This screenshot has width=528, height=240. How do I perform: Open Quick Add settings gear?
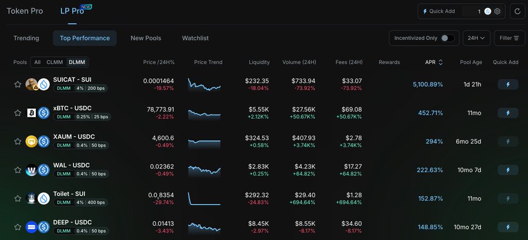(497, 12)
